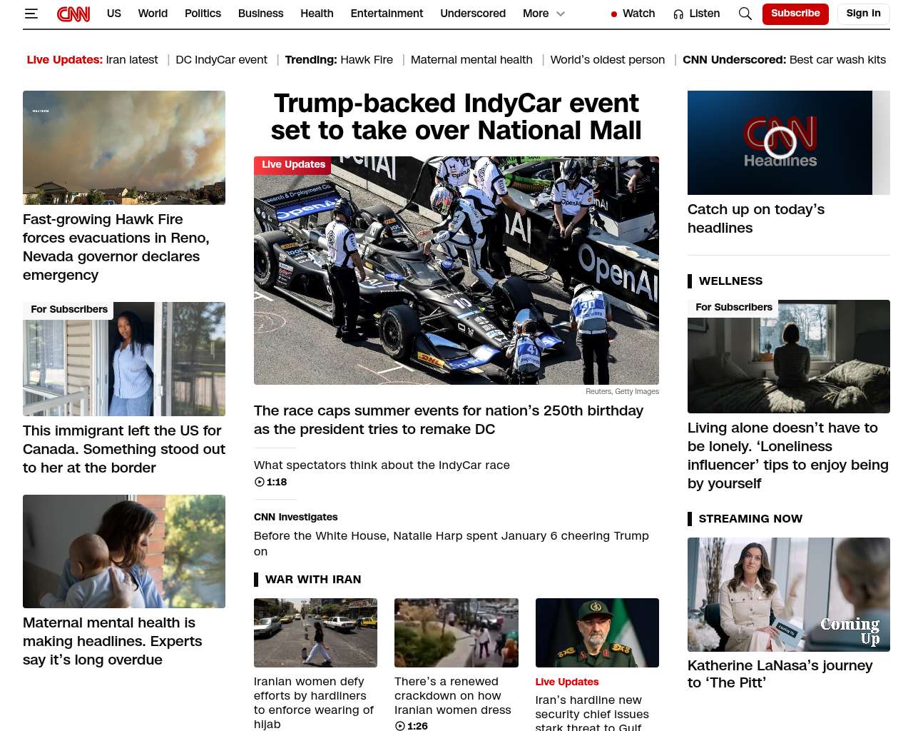Image resolution: width=913 pixels, height=731 pixels.
Task: Select the Business section
Action: click(x=260, y=14)
